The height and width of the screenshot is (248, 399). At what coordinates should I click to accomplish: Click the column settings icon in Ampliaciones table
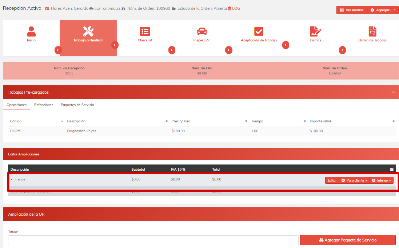pos(392,169)
